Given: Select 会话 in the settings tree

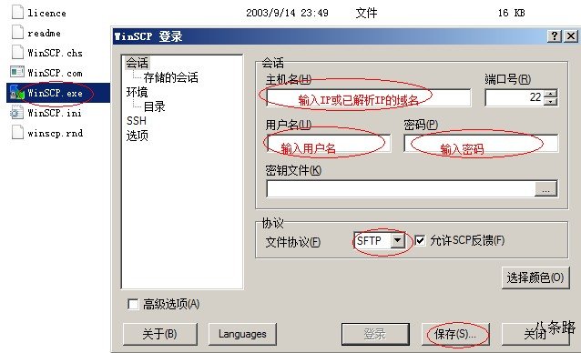Looking at the screenshot, I should pyautogui.click(x=137, y=63).
